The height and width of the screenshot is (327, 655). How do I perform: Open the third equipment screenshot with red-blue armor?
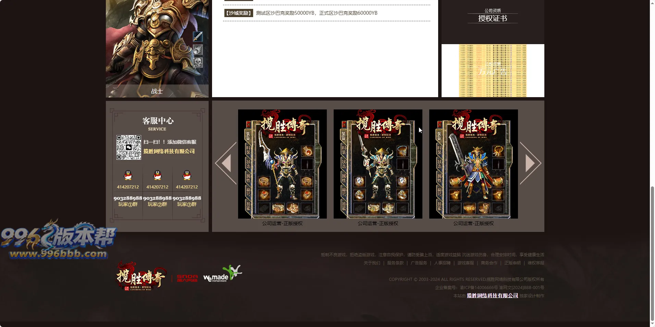click(473, 164)
